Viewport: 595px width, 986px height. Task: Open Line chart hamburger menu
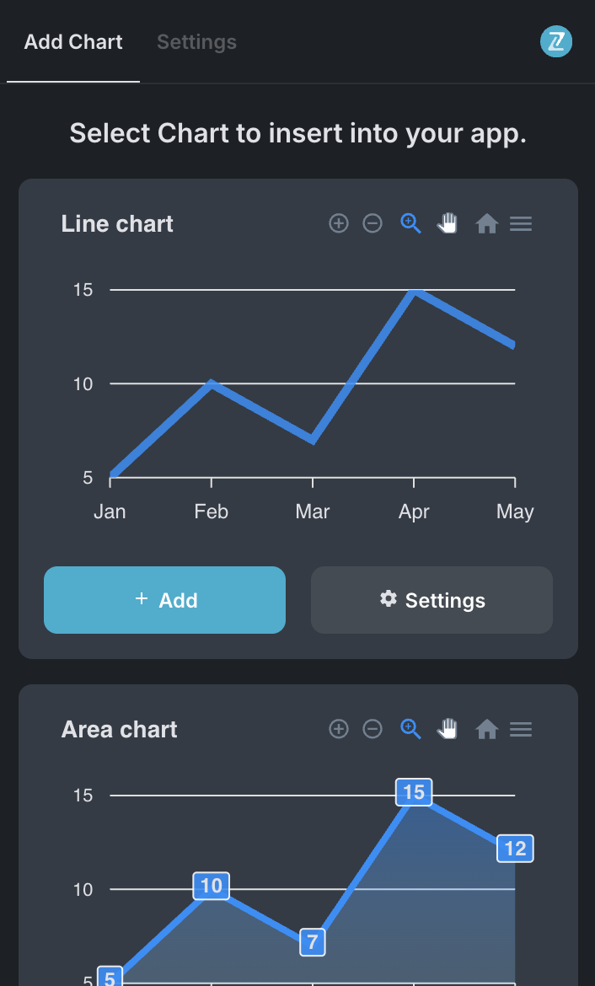[521, 223]
